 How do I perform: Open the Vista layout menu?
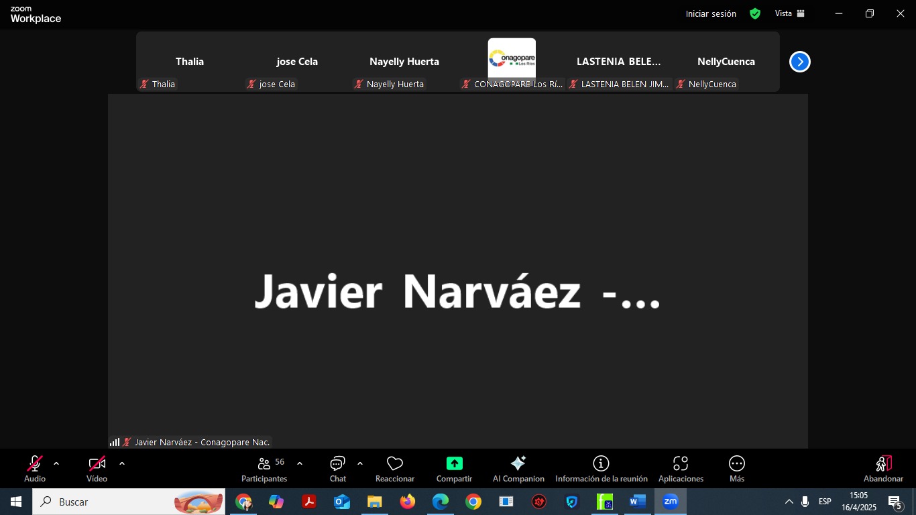(x=789, y=13)
